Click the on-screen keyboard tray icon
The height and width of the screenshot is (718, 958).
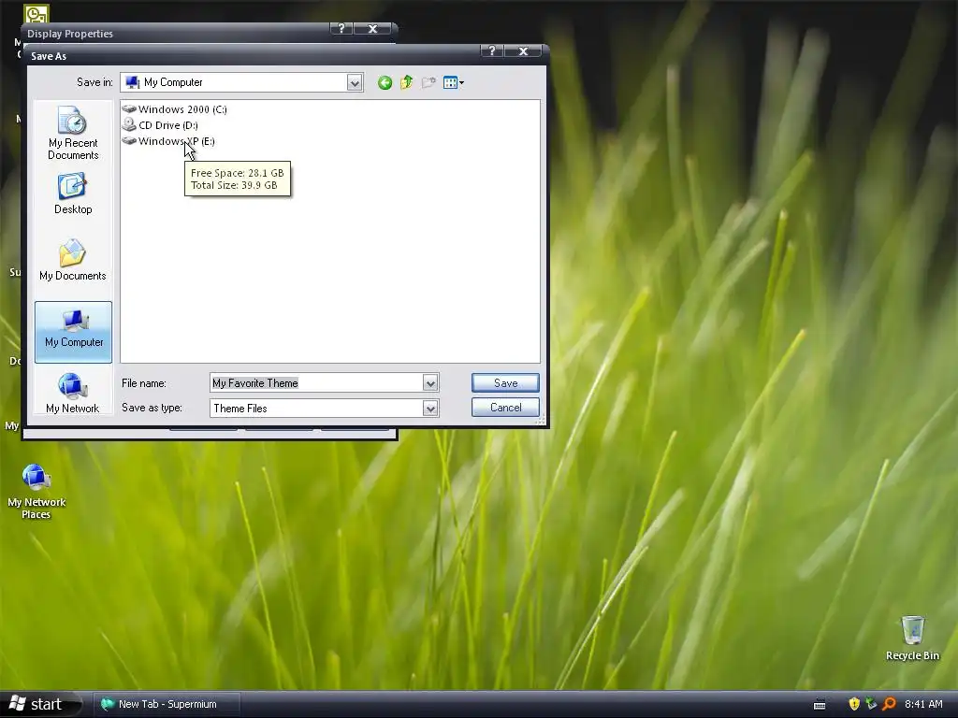pos(820,705)
